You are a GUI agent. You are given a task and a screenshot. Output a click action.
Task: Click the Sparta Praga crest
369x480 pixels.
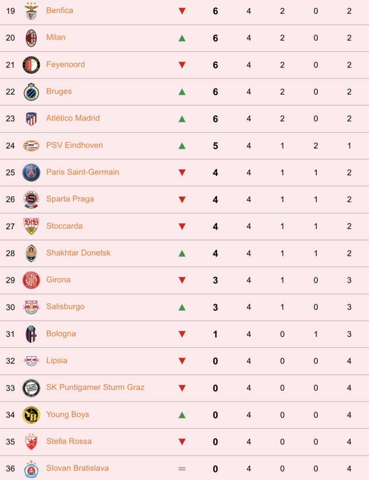(31, 199)
